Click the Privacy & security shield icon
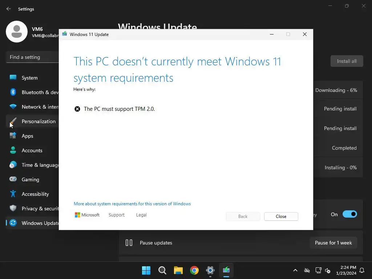 [x=13, y=208]
